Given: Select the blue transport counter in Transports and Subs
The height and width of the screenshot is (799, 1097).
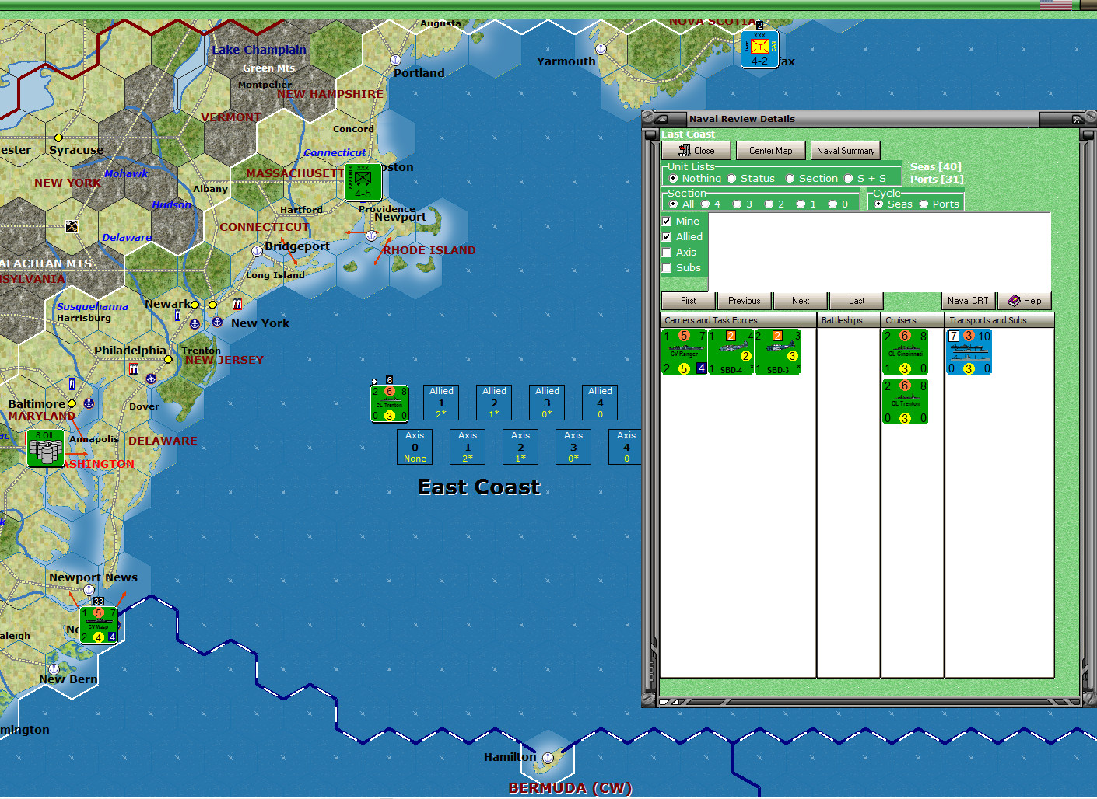Looking at the screenshot, I should (x=969, y=351).
